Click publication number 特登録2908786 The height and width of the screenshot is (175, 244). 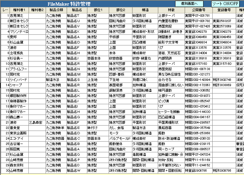[x=199, y=171]
